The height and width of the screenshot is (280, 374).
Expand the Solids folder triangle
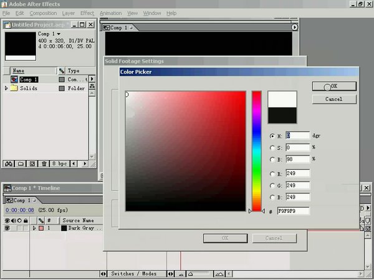coord(6,88)
